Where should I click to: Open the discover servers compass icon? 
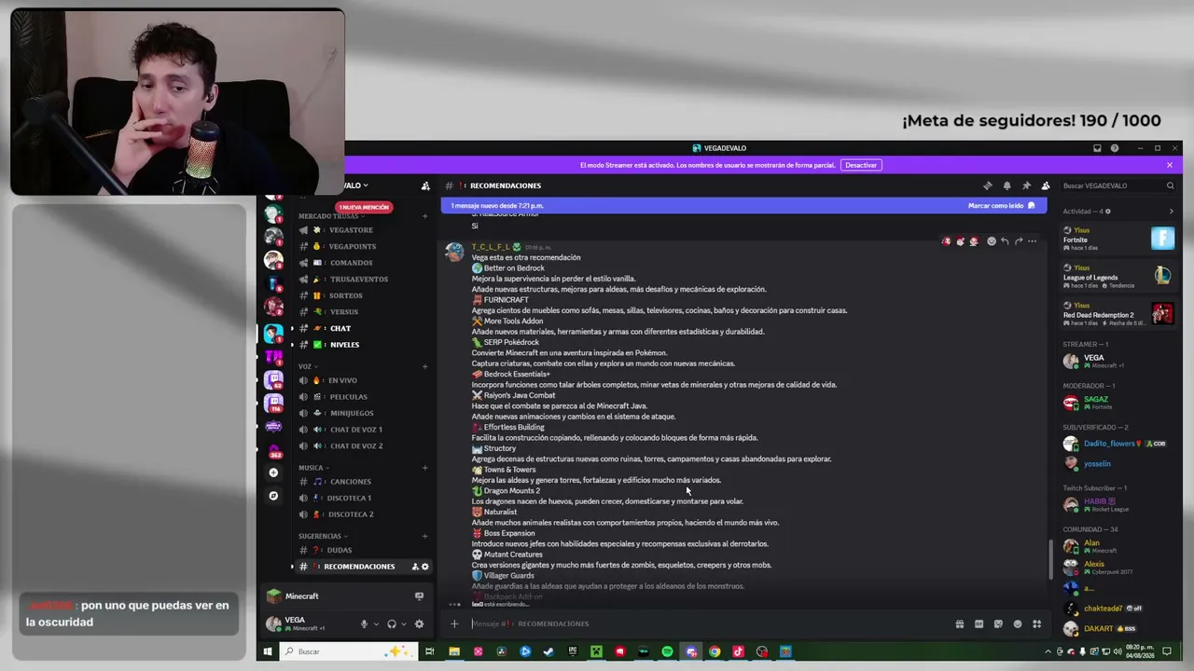coord(273,496)
